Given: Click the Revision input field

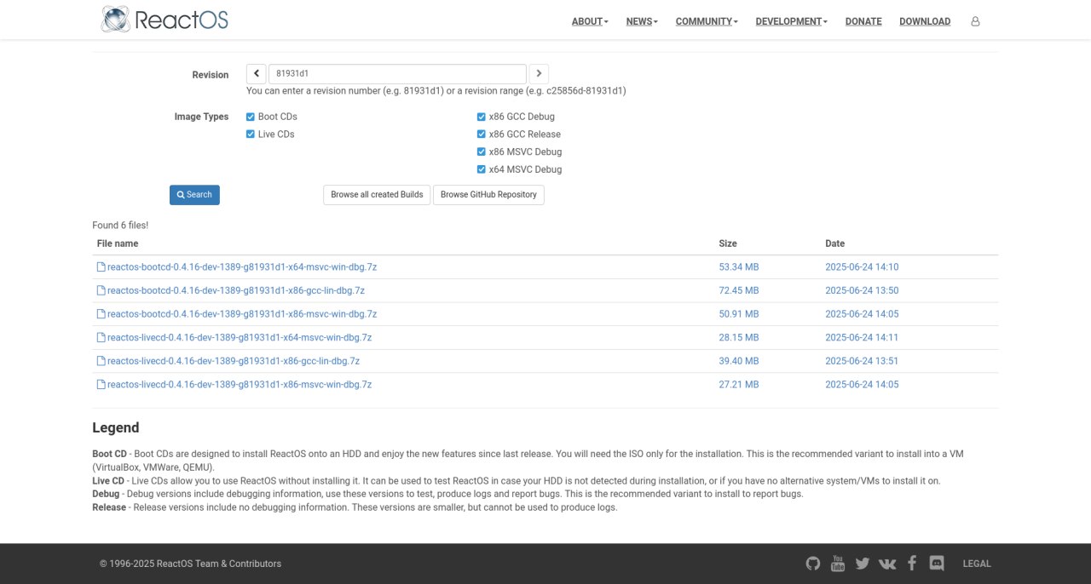Looking at the screenshot, I should (397, 74).
